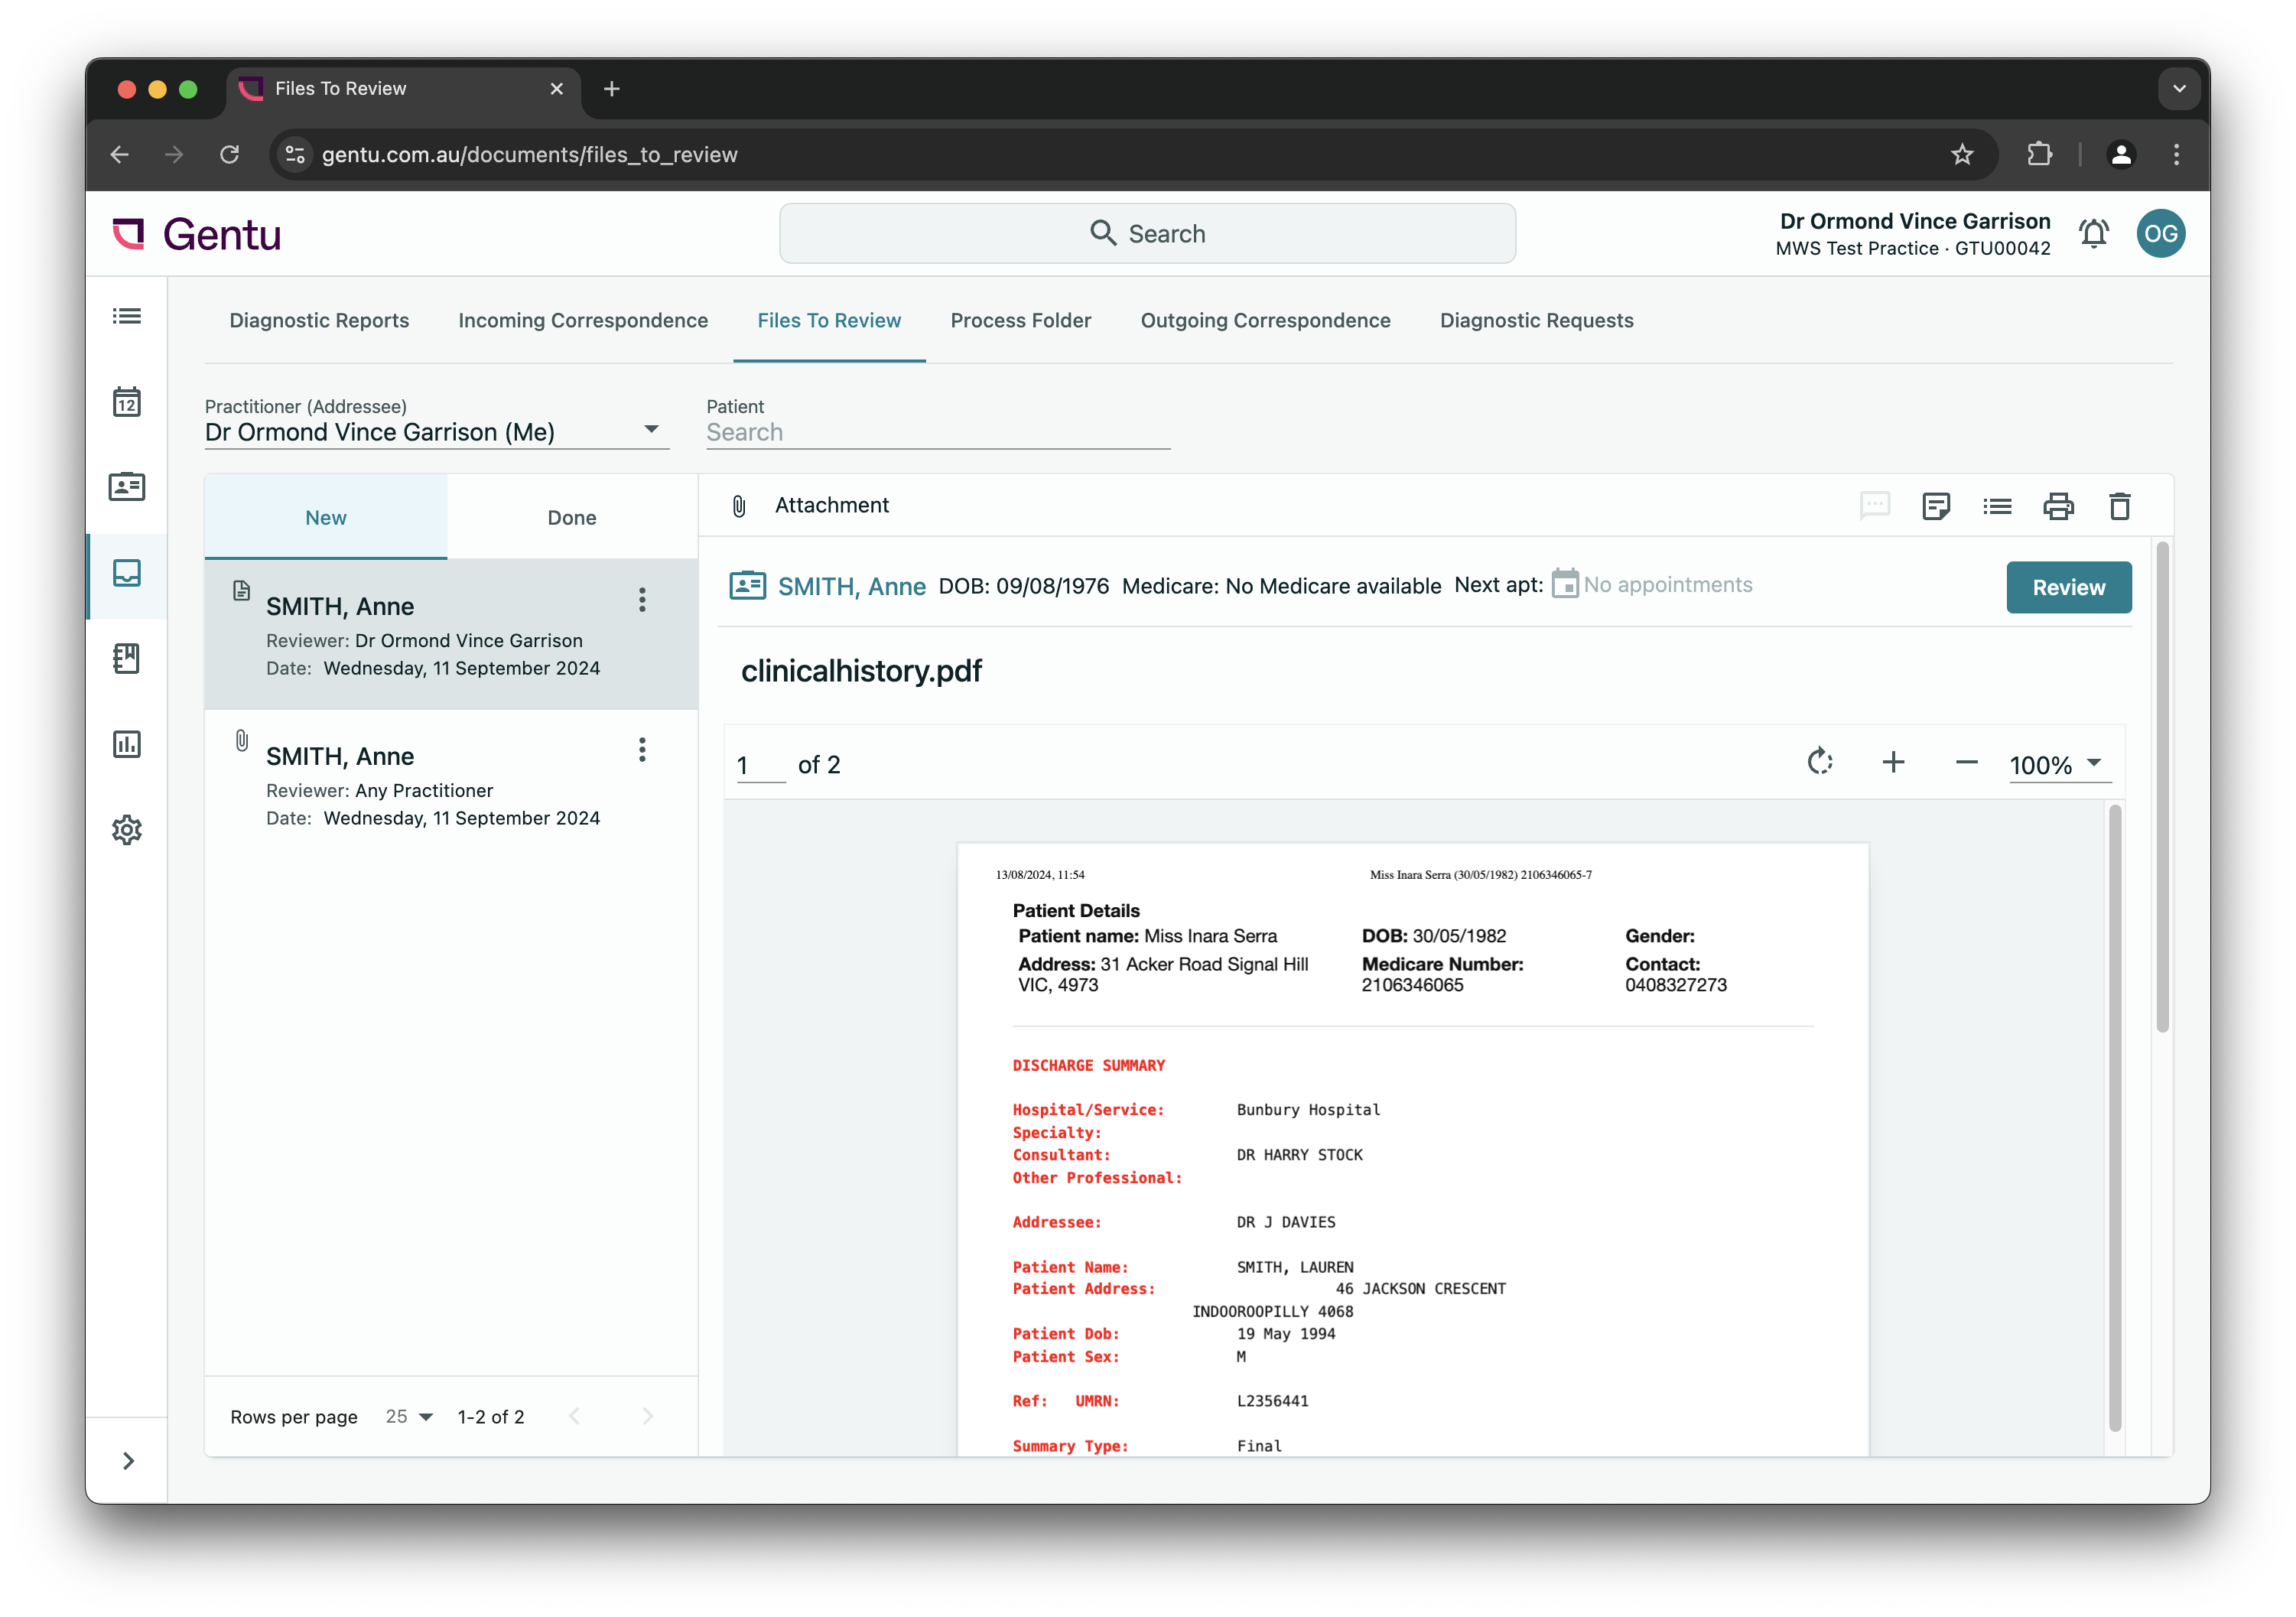This screenshot has width=2296, height=1617.
Task: Open the calendar sidebar icon
Action: click(127, 402)
